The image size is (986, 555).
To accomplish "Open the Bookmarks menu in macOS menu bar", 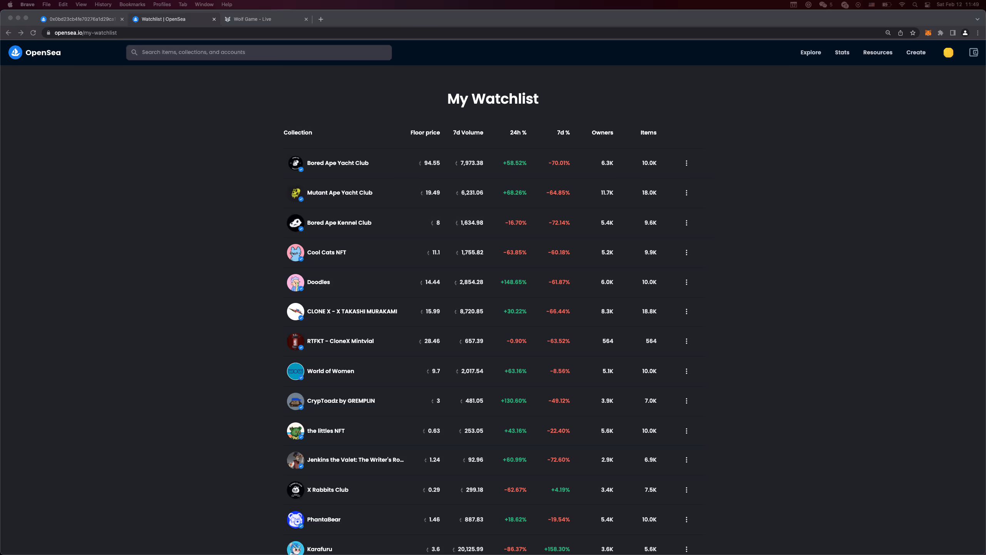I will point(132,4).
